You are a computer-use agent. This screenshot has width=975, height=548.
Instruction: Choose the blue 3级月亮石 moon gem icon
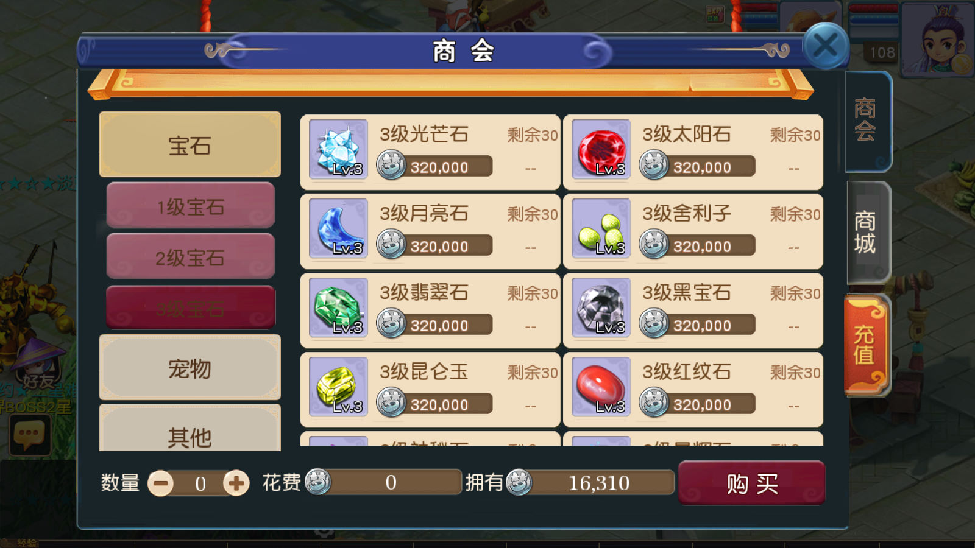[338, 228]
